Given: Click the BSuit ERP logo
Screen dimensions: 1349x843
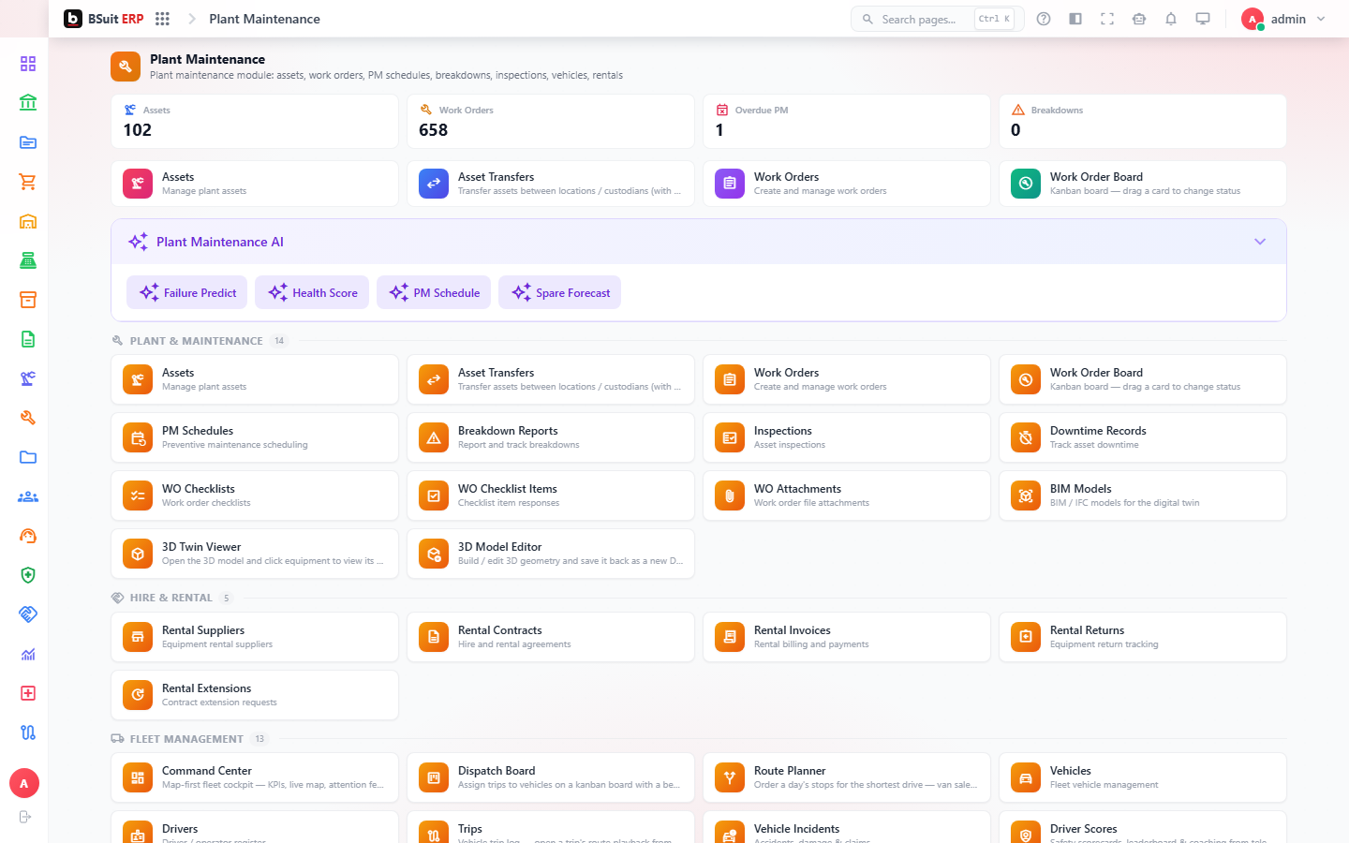Looking at the screenshot, I should tap(104, 19).
